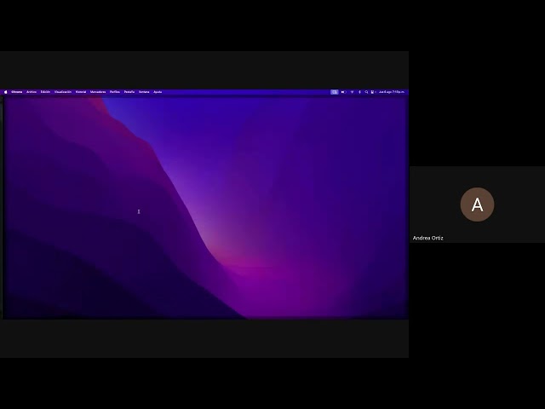Open the Control Center icon

tap(373, 92)
